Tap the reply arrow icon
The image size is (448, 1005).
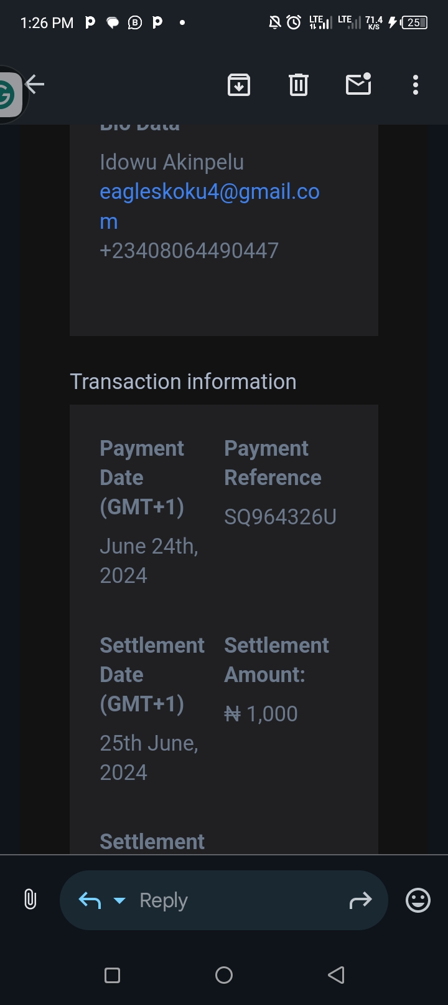[x=90, y=900]
